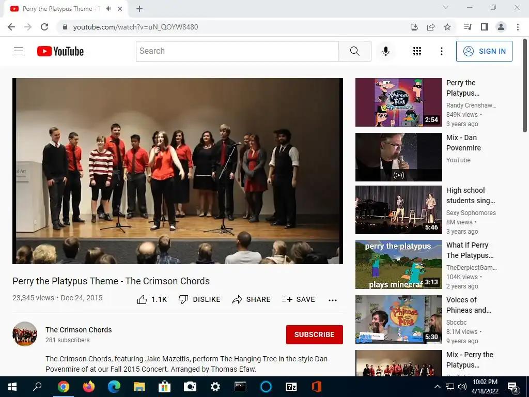Dislike the video
This screenshot has height=397, width=529.
199,299
